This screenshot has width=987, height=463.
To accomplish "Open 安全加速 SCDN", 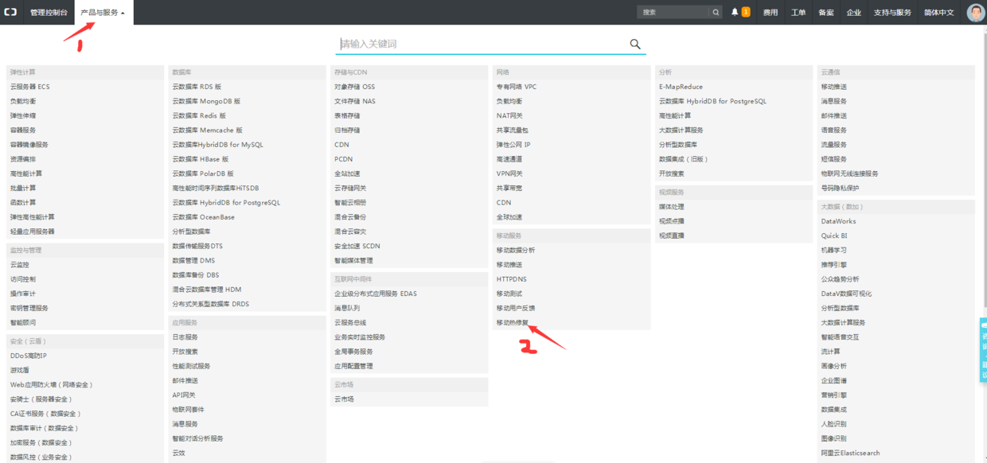I will [x=357, y=247].
